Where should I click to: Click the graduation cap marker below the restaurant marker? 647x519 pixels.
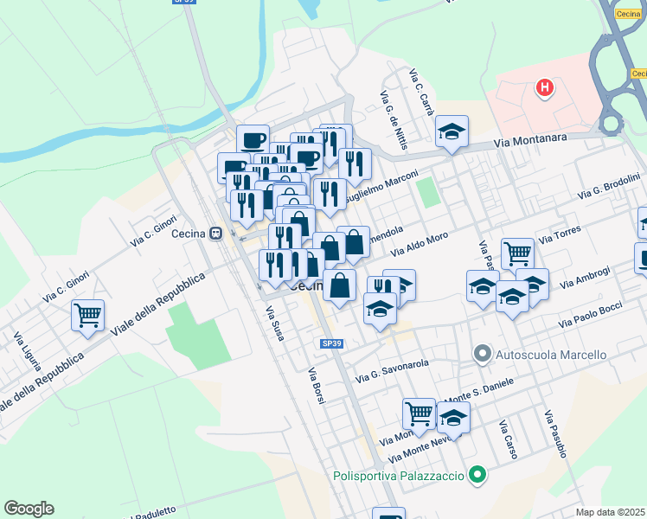coord(380,309)
